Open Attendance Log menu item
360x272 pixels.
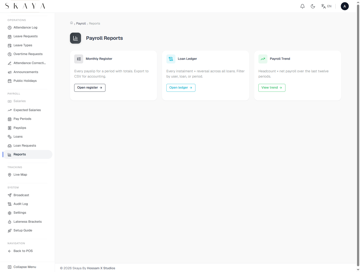coord(27,28)
